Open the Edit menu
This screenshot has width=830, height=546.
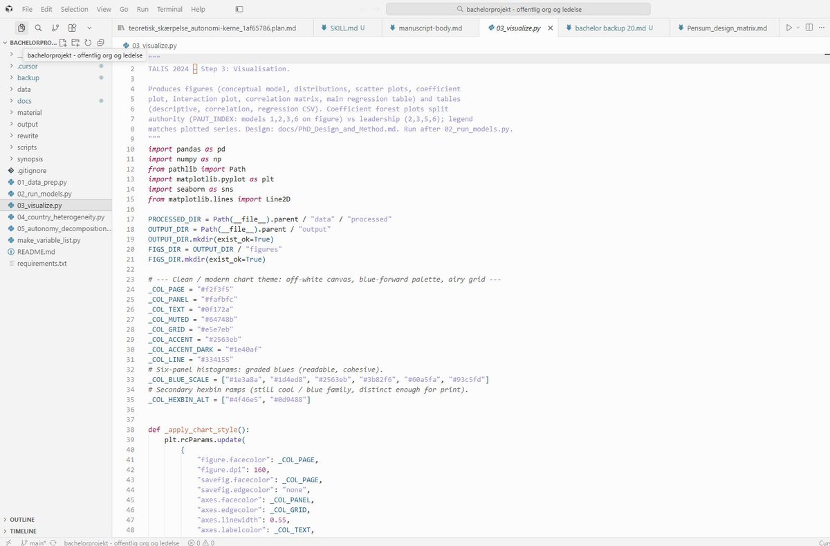point(46,9)
